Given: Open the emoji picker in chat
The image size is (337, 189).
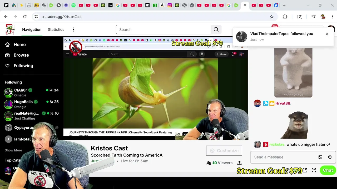Looking at the screenshot, I should 330,157.
